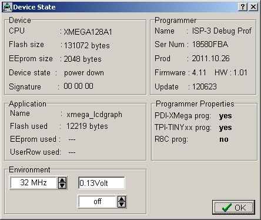Step the 'off' setting down with its down arrow

coord(122,204)
